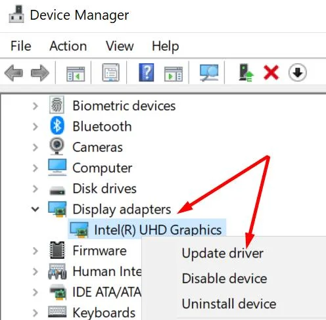326x320 pixels.
Task: Select the Cameras tree entry
Action: point(97,147)
